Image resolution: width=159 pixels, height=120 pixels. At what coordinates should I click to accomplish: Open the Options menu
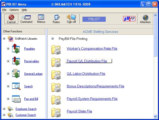[14, 10]
